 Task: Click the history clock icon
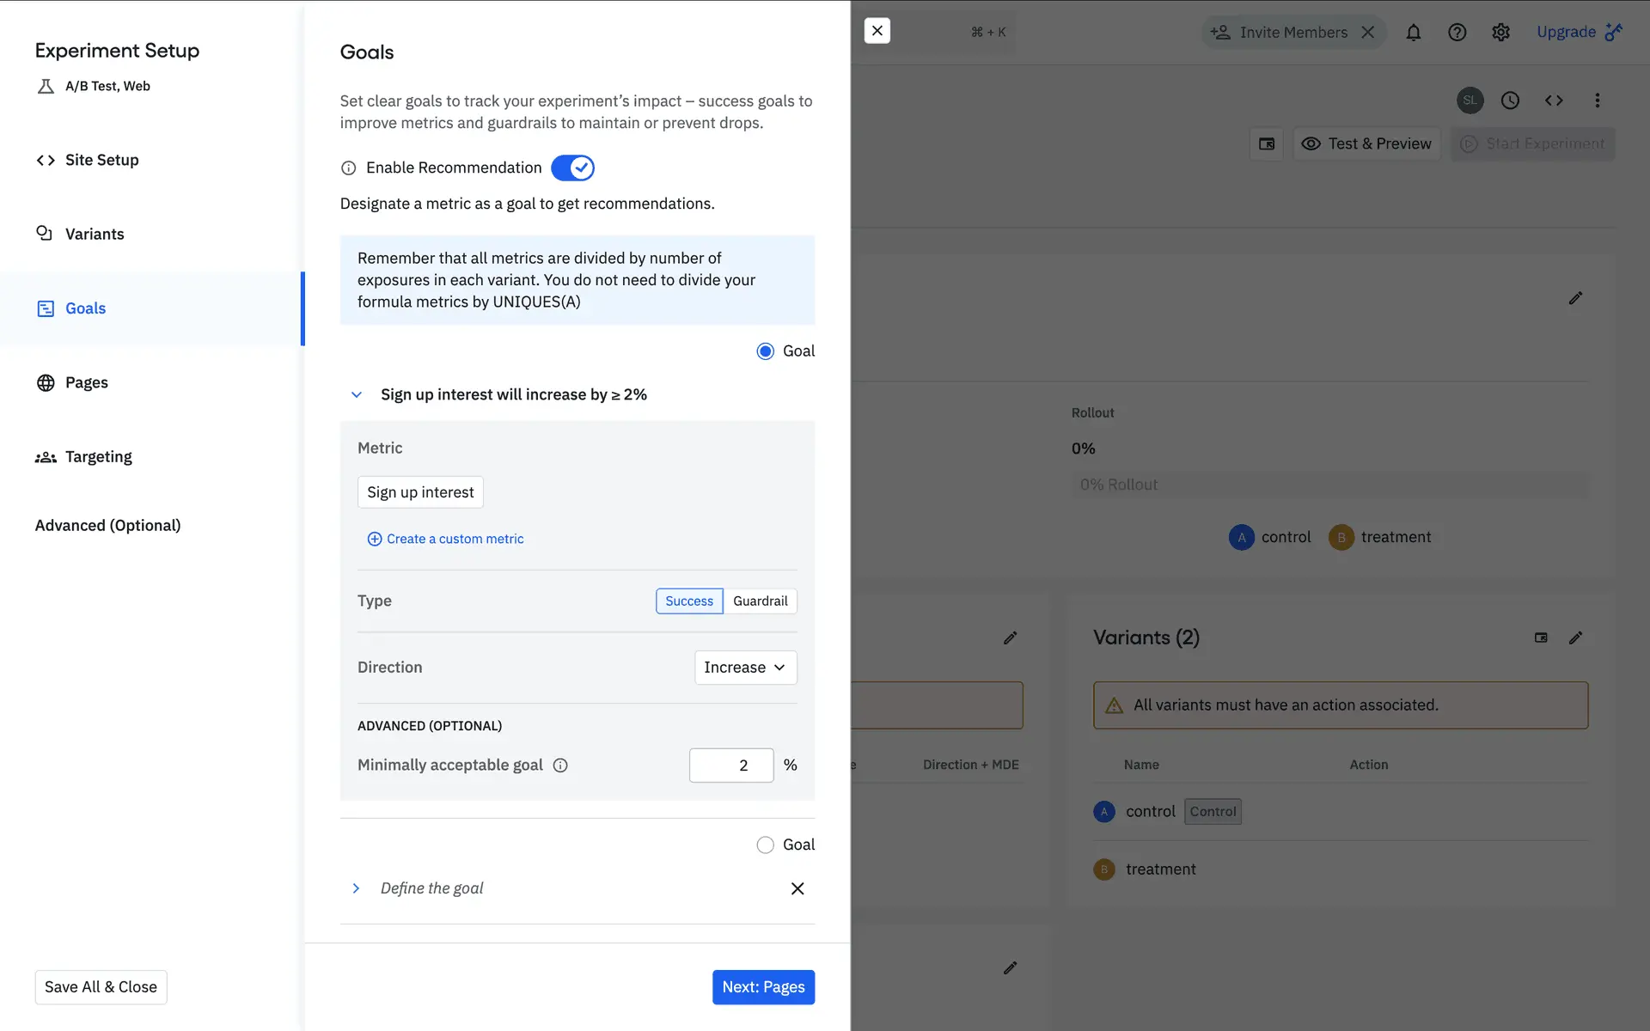pos(1510,101)
